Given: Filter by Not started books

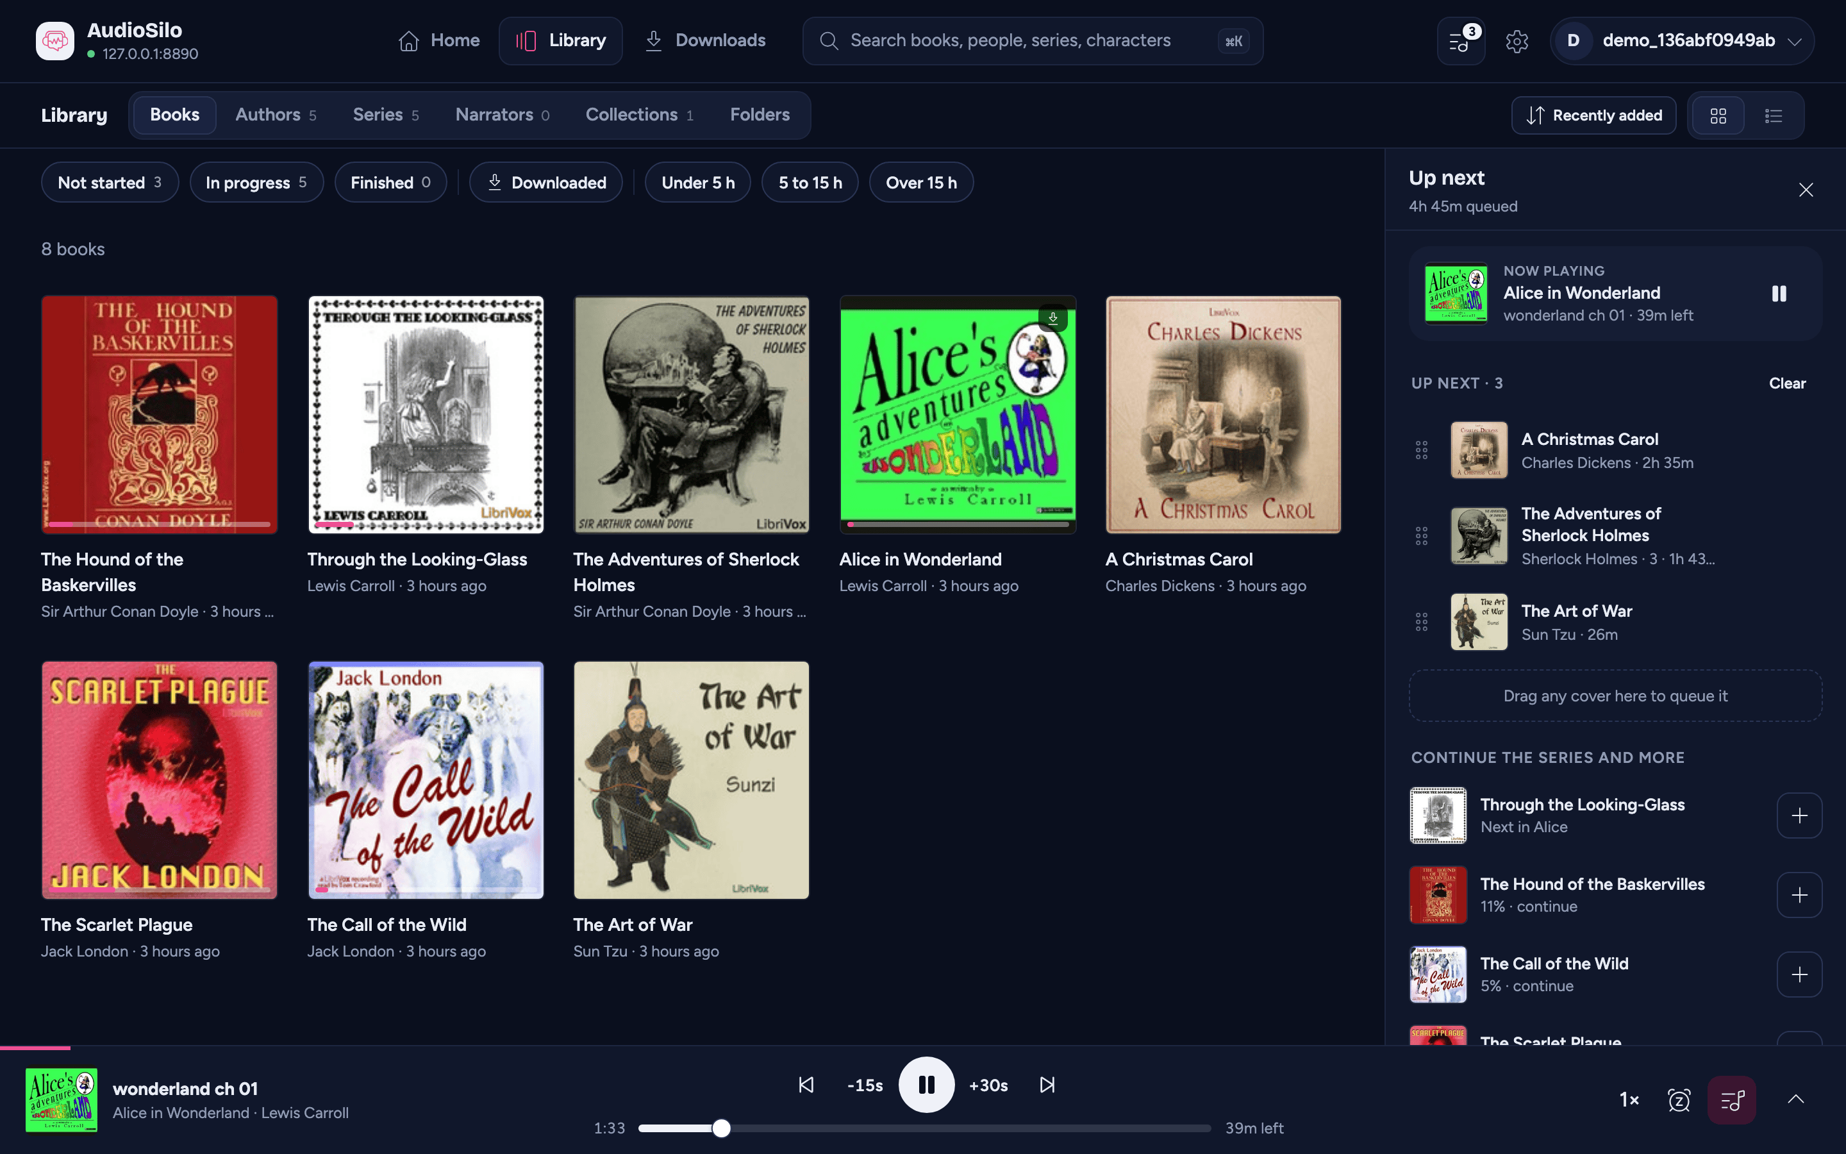Looking at the screenshot, I should [x=110, y=183].
